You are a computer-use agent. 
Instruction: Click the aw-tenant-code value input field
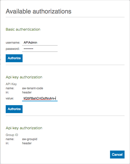40,98
